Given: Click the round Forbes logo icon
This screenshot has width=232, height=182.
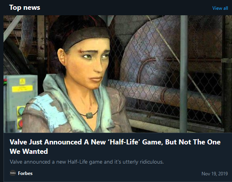Looking at the screenshot, I should [13, 173].
